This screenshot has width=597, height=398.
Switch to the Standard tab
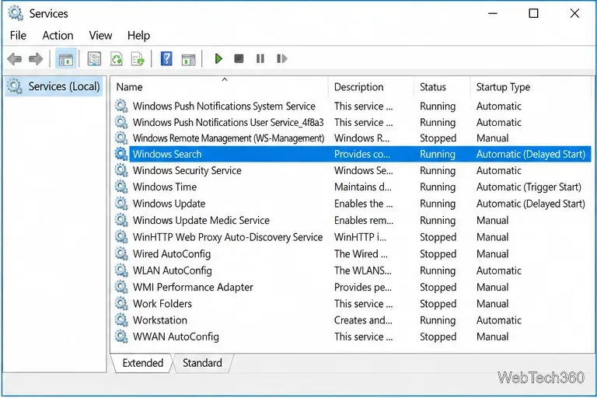[202, 363]
